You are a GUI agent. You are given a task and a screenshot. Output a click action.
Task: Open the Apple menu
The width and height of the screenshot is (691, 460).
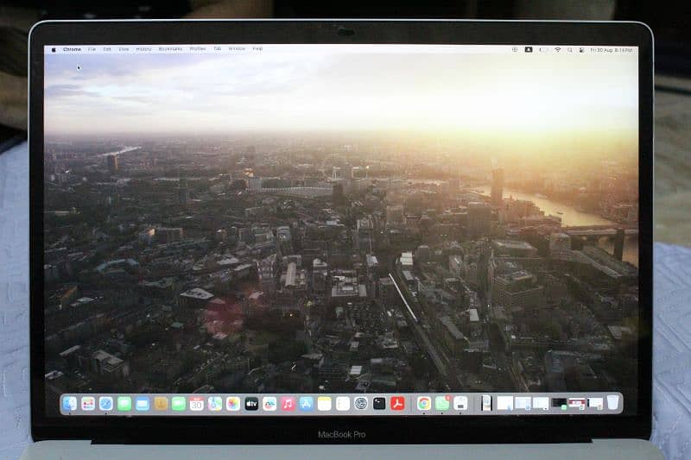54,49
